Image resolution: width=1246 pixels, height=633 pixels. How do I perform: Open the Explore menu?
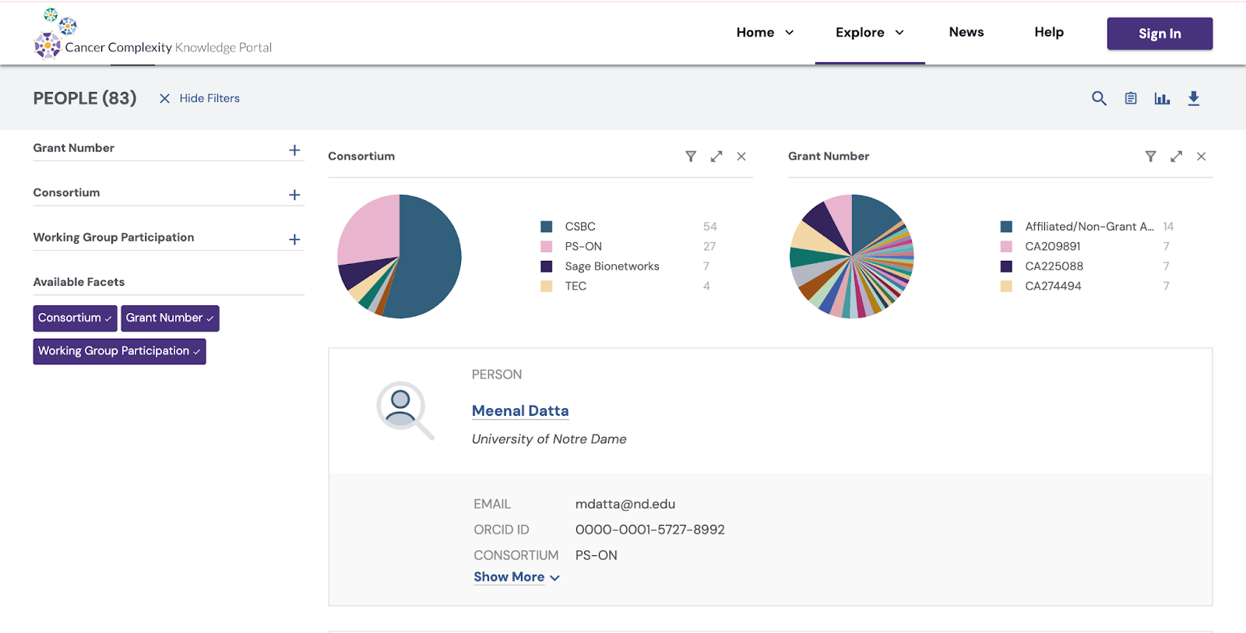869,33
